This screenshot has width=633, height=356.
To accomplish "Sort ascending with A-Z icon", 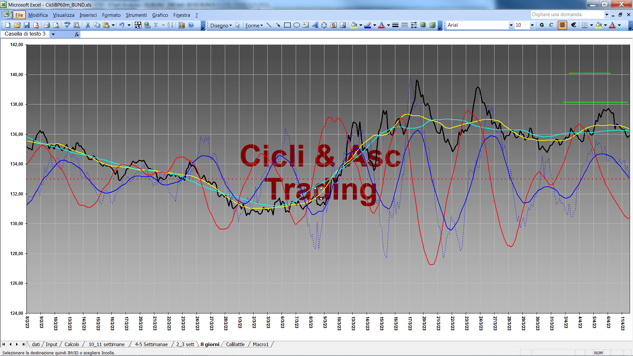I will (x=170, y=25).
